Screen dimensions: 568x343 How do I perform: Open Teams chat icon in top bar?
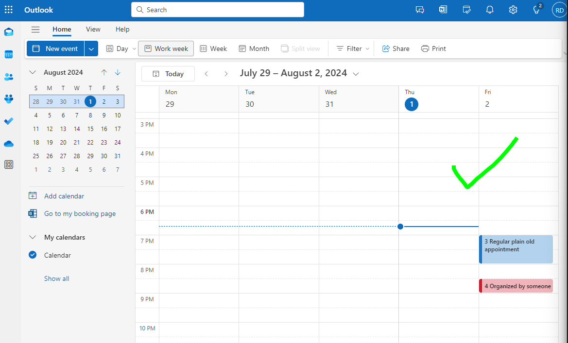[x=420, y=10]
